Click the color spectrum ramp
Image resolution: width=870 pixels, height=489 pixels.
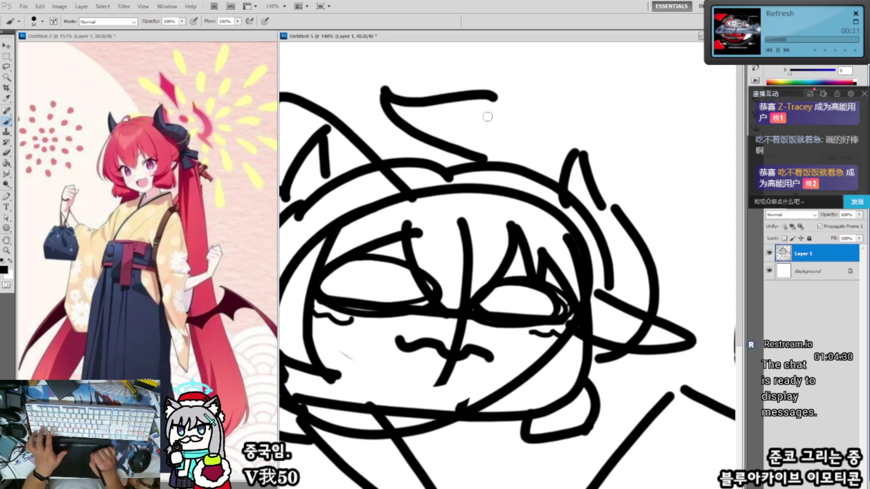(x=811, y=82)
